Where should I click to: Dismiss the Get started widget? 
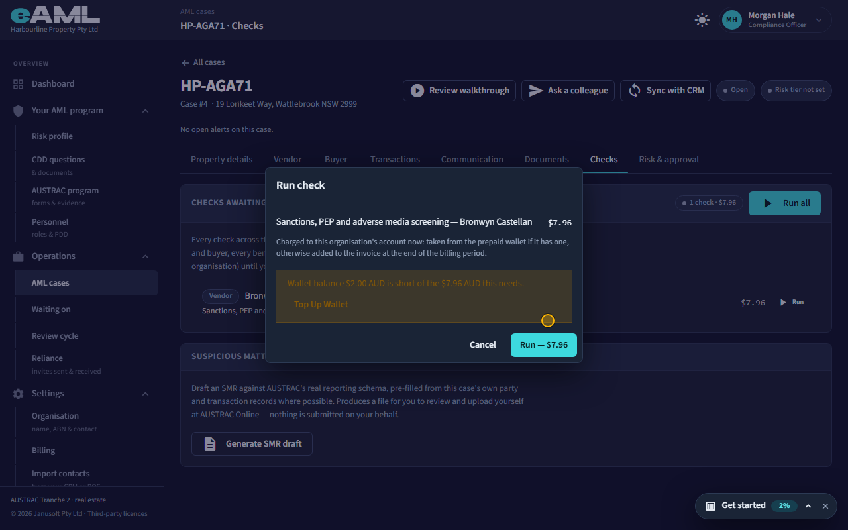(x=825, y=506)
